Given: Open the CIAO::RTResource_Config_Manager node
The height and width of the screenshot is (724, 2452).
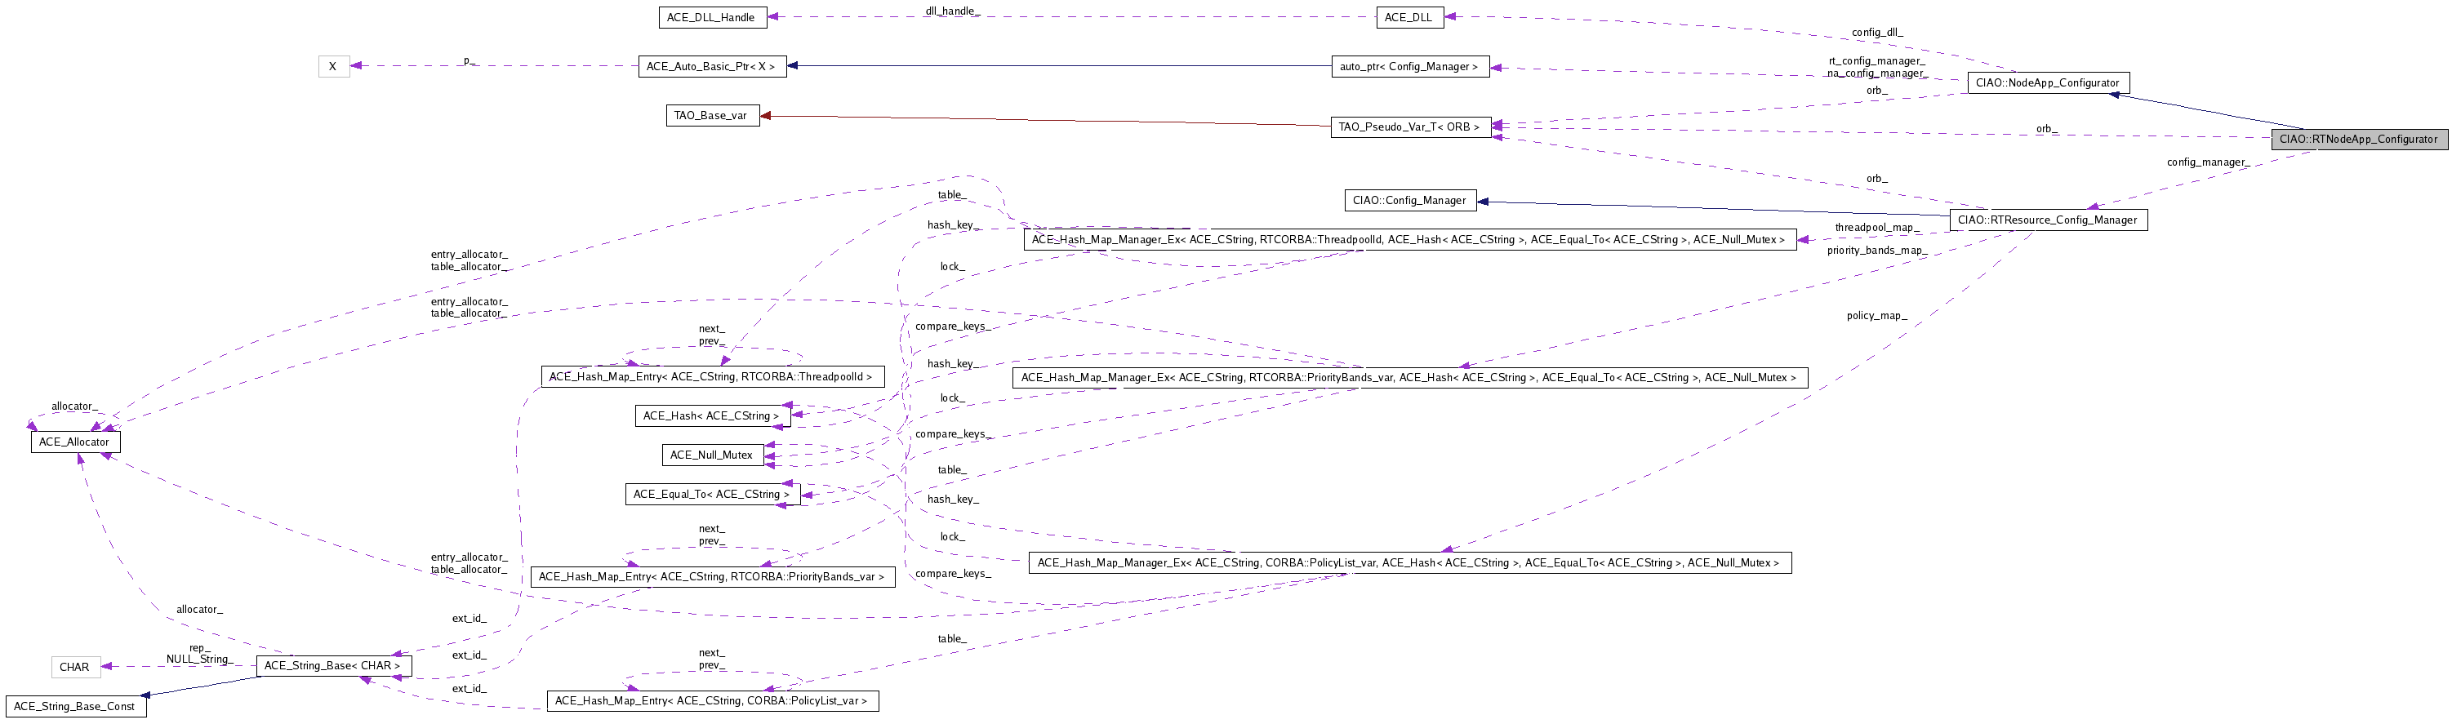Looking at the screenshot, I should click(x=2048, y=220).
